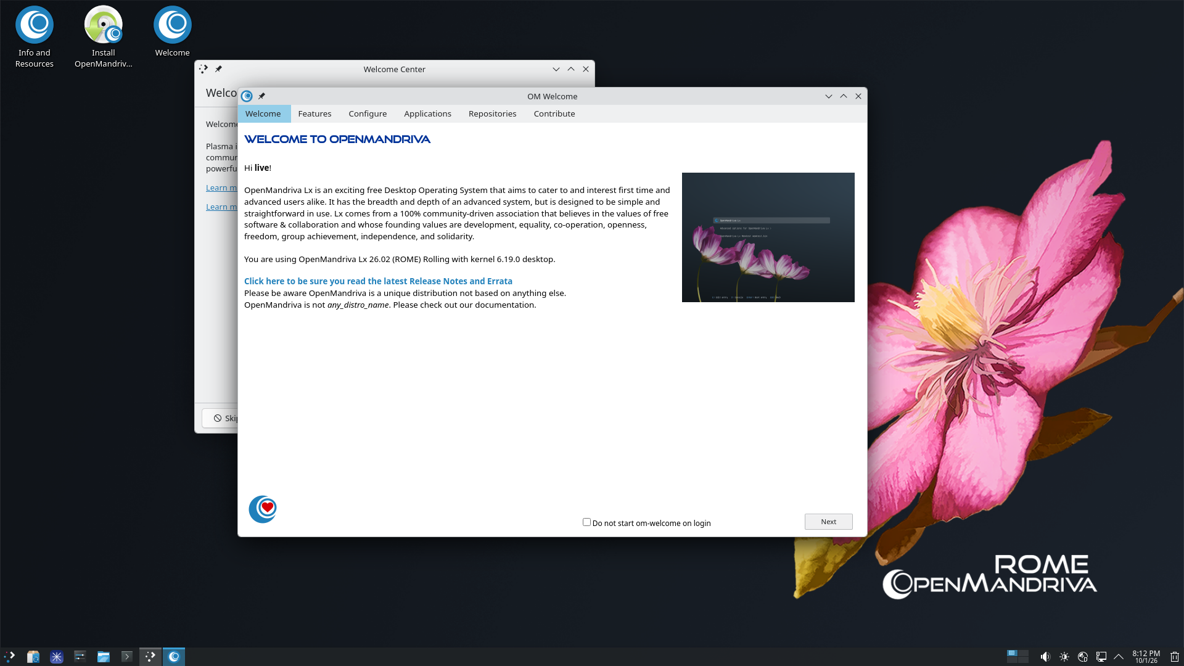The height and width of the screenshot is (666, 1184).
Task: Open the Release Notes and Errata link
Action: pyautogui.click(x=378, y=281)
